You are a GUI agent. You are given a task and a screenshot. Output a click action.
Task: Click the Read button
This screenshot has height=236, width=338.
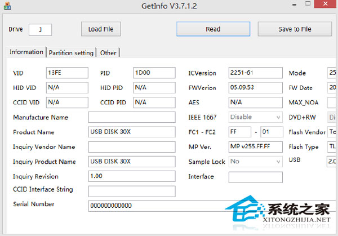pyautogui.click(x=213, y=29)
